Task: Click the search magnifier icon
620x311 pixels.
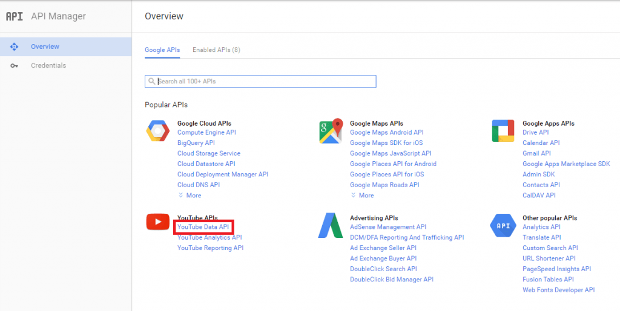Action: (x=151, y=82)
